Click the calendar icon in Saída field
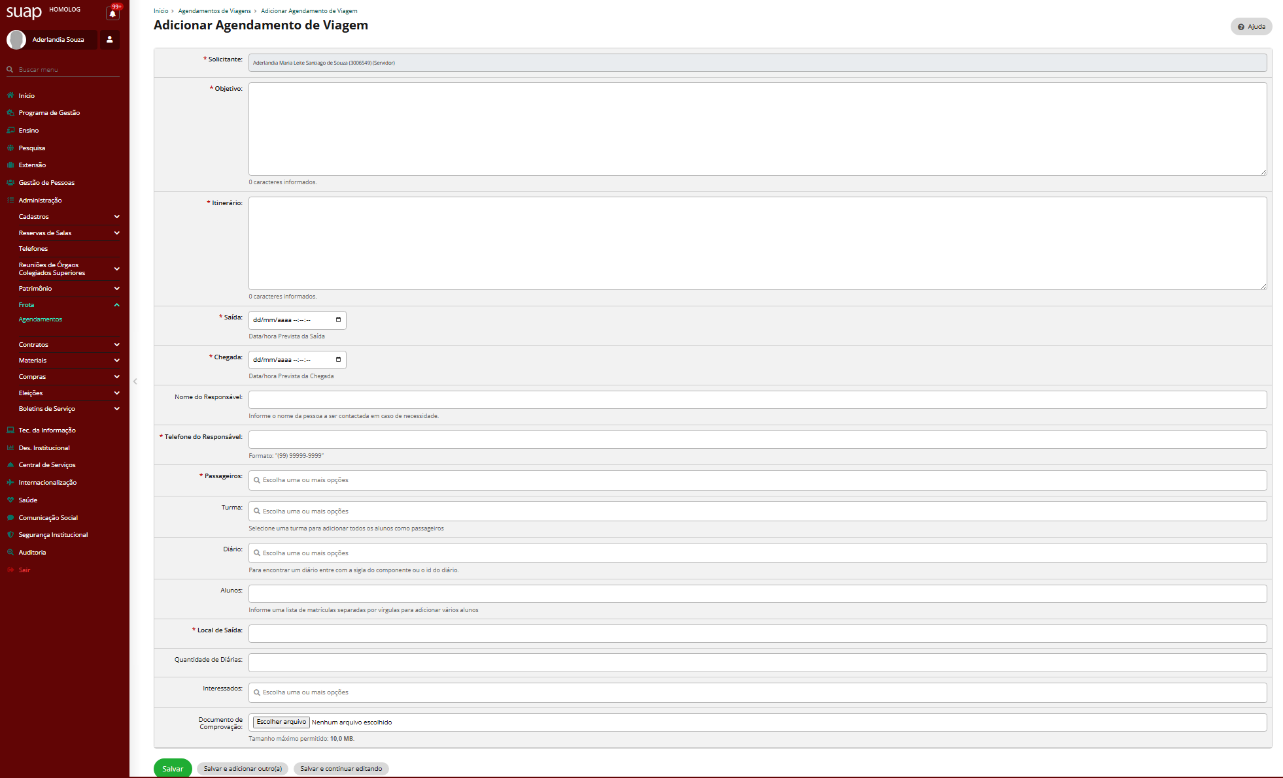Viewport: 1283px width, 778px height. coord(338,320)
